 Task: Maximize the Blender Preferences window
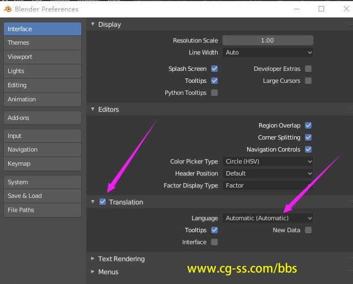point(321,9)
